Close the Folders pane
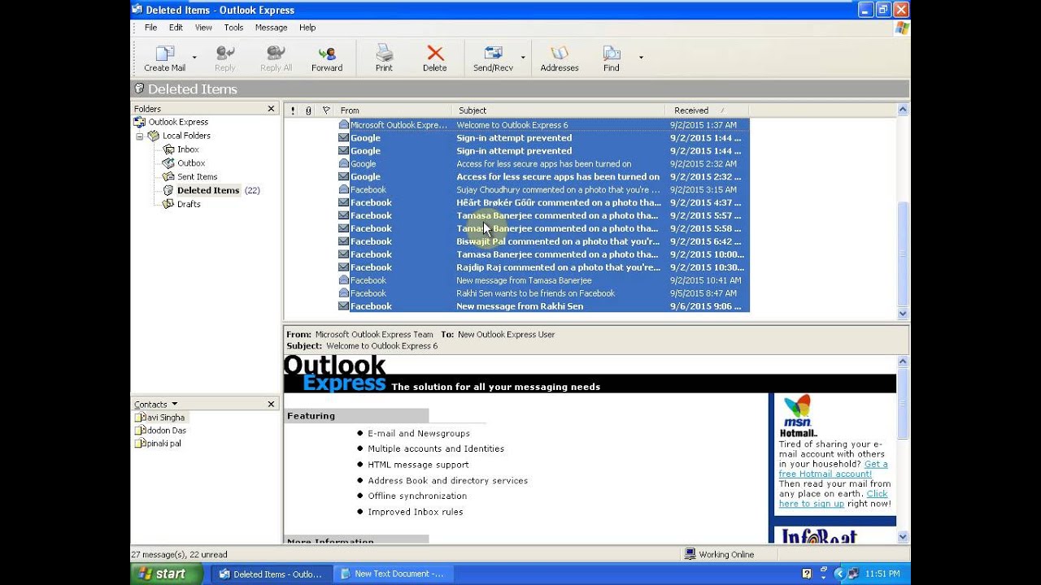This screenshot has width=1041, height=585. coord(272,109)
